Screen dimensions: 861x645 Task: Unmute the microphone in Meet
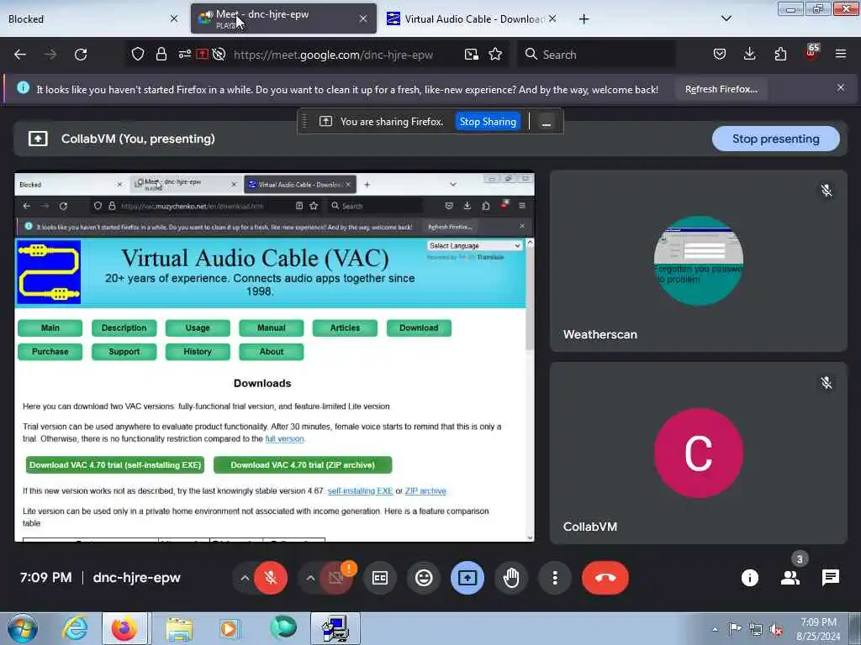pyautogui.click(x=270, y=578)
